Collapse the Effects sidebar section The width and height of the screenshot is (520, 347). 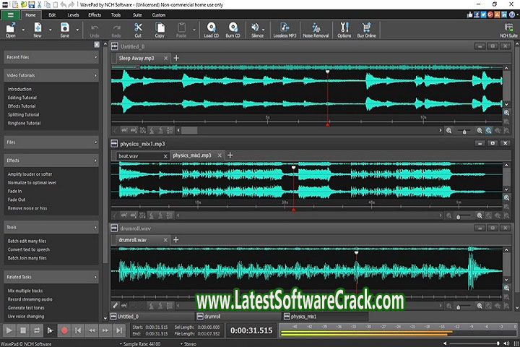pyautogui.click(x=95, y=160)
